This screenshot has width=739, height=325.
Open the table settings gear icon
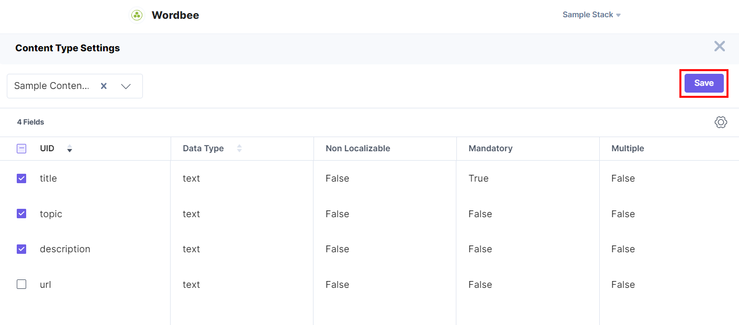click(721, 122)
